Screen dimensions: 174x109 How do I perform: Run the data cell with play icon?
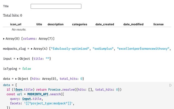(x=170, y=85)
